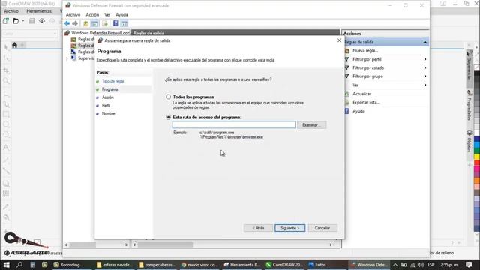This screenshot has width=480, height=270.
Task: Toggle the action pane toolbar icon
Action: coord(124,23)
